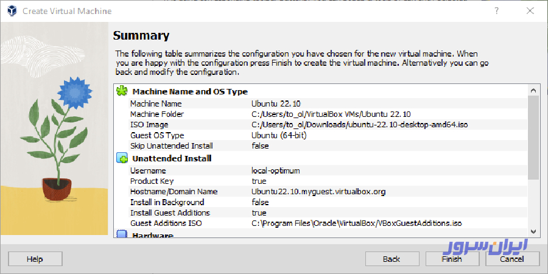Viewport: 548px width, 274px height.
Task: Select the Machine Name and OS Type header
Action: tap(190, 92)
